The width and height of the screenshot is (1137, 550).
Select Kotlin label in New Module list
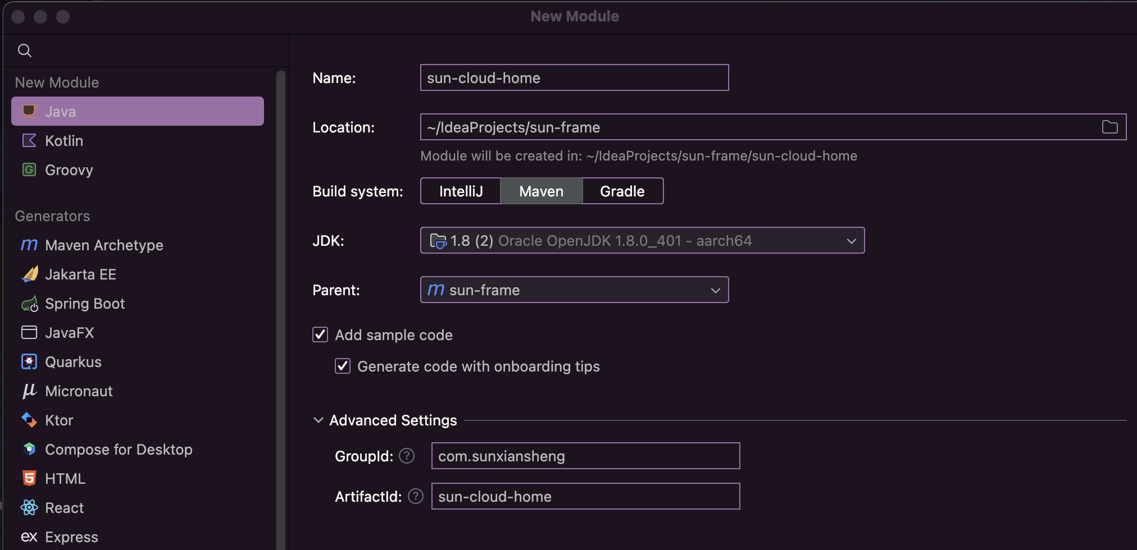point(64,141)
